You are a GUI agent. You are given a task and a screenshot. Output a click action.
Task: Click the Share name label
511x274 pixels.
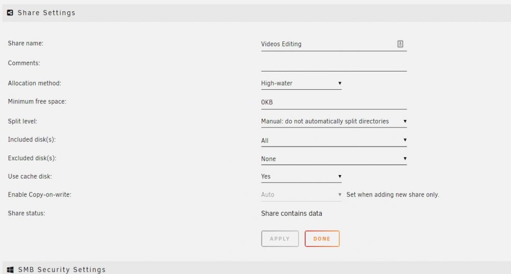(x=26, y=43)
